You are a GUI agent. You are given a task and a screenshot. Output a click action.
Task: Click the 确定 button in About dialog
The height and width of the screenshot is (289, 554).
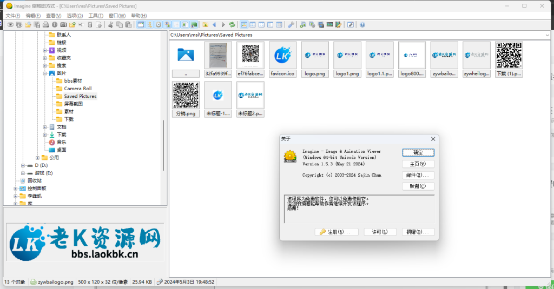[418, 153]
